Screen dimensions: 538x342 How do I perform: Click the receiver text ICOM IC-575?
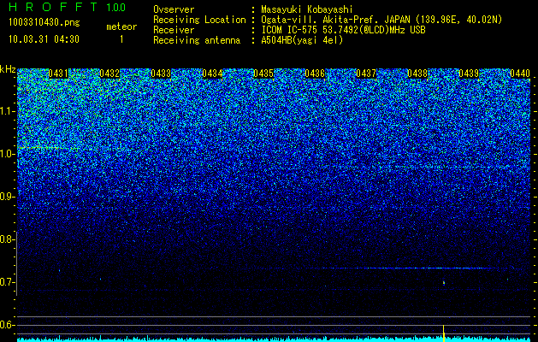point(291,30)
